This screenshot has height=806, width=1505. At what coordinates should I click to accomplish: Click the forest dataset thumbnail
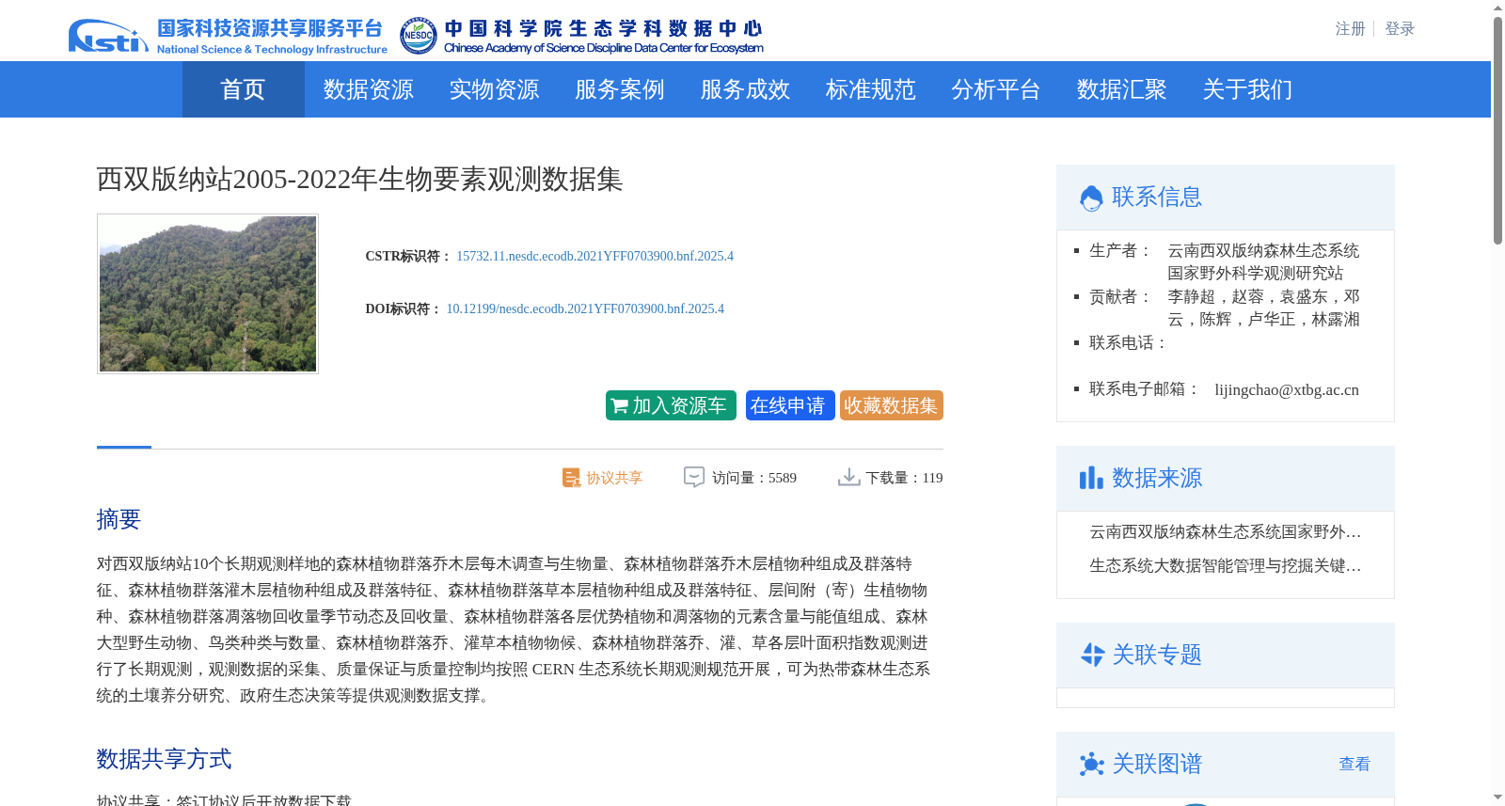click(x=208, y=293)
